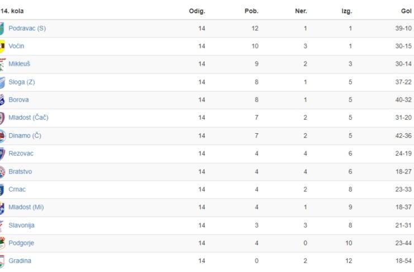Screen dimensions: 414x272
Task: Open the Voćin team page
Action: [16, 46]
